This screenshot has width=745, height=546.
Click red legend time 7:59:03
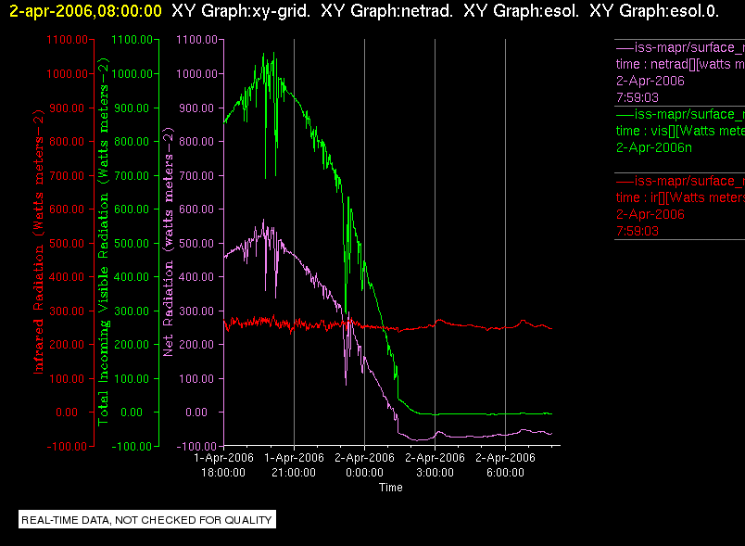(638, 232)
